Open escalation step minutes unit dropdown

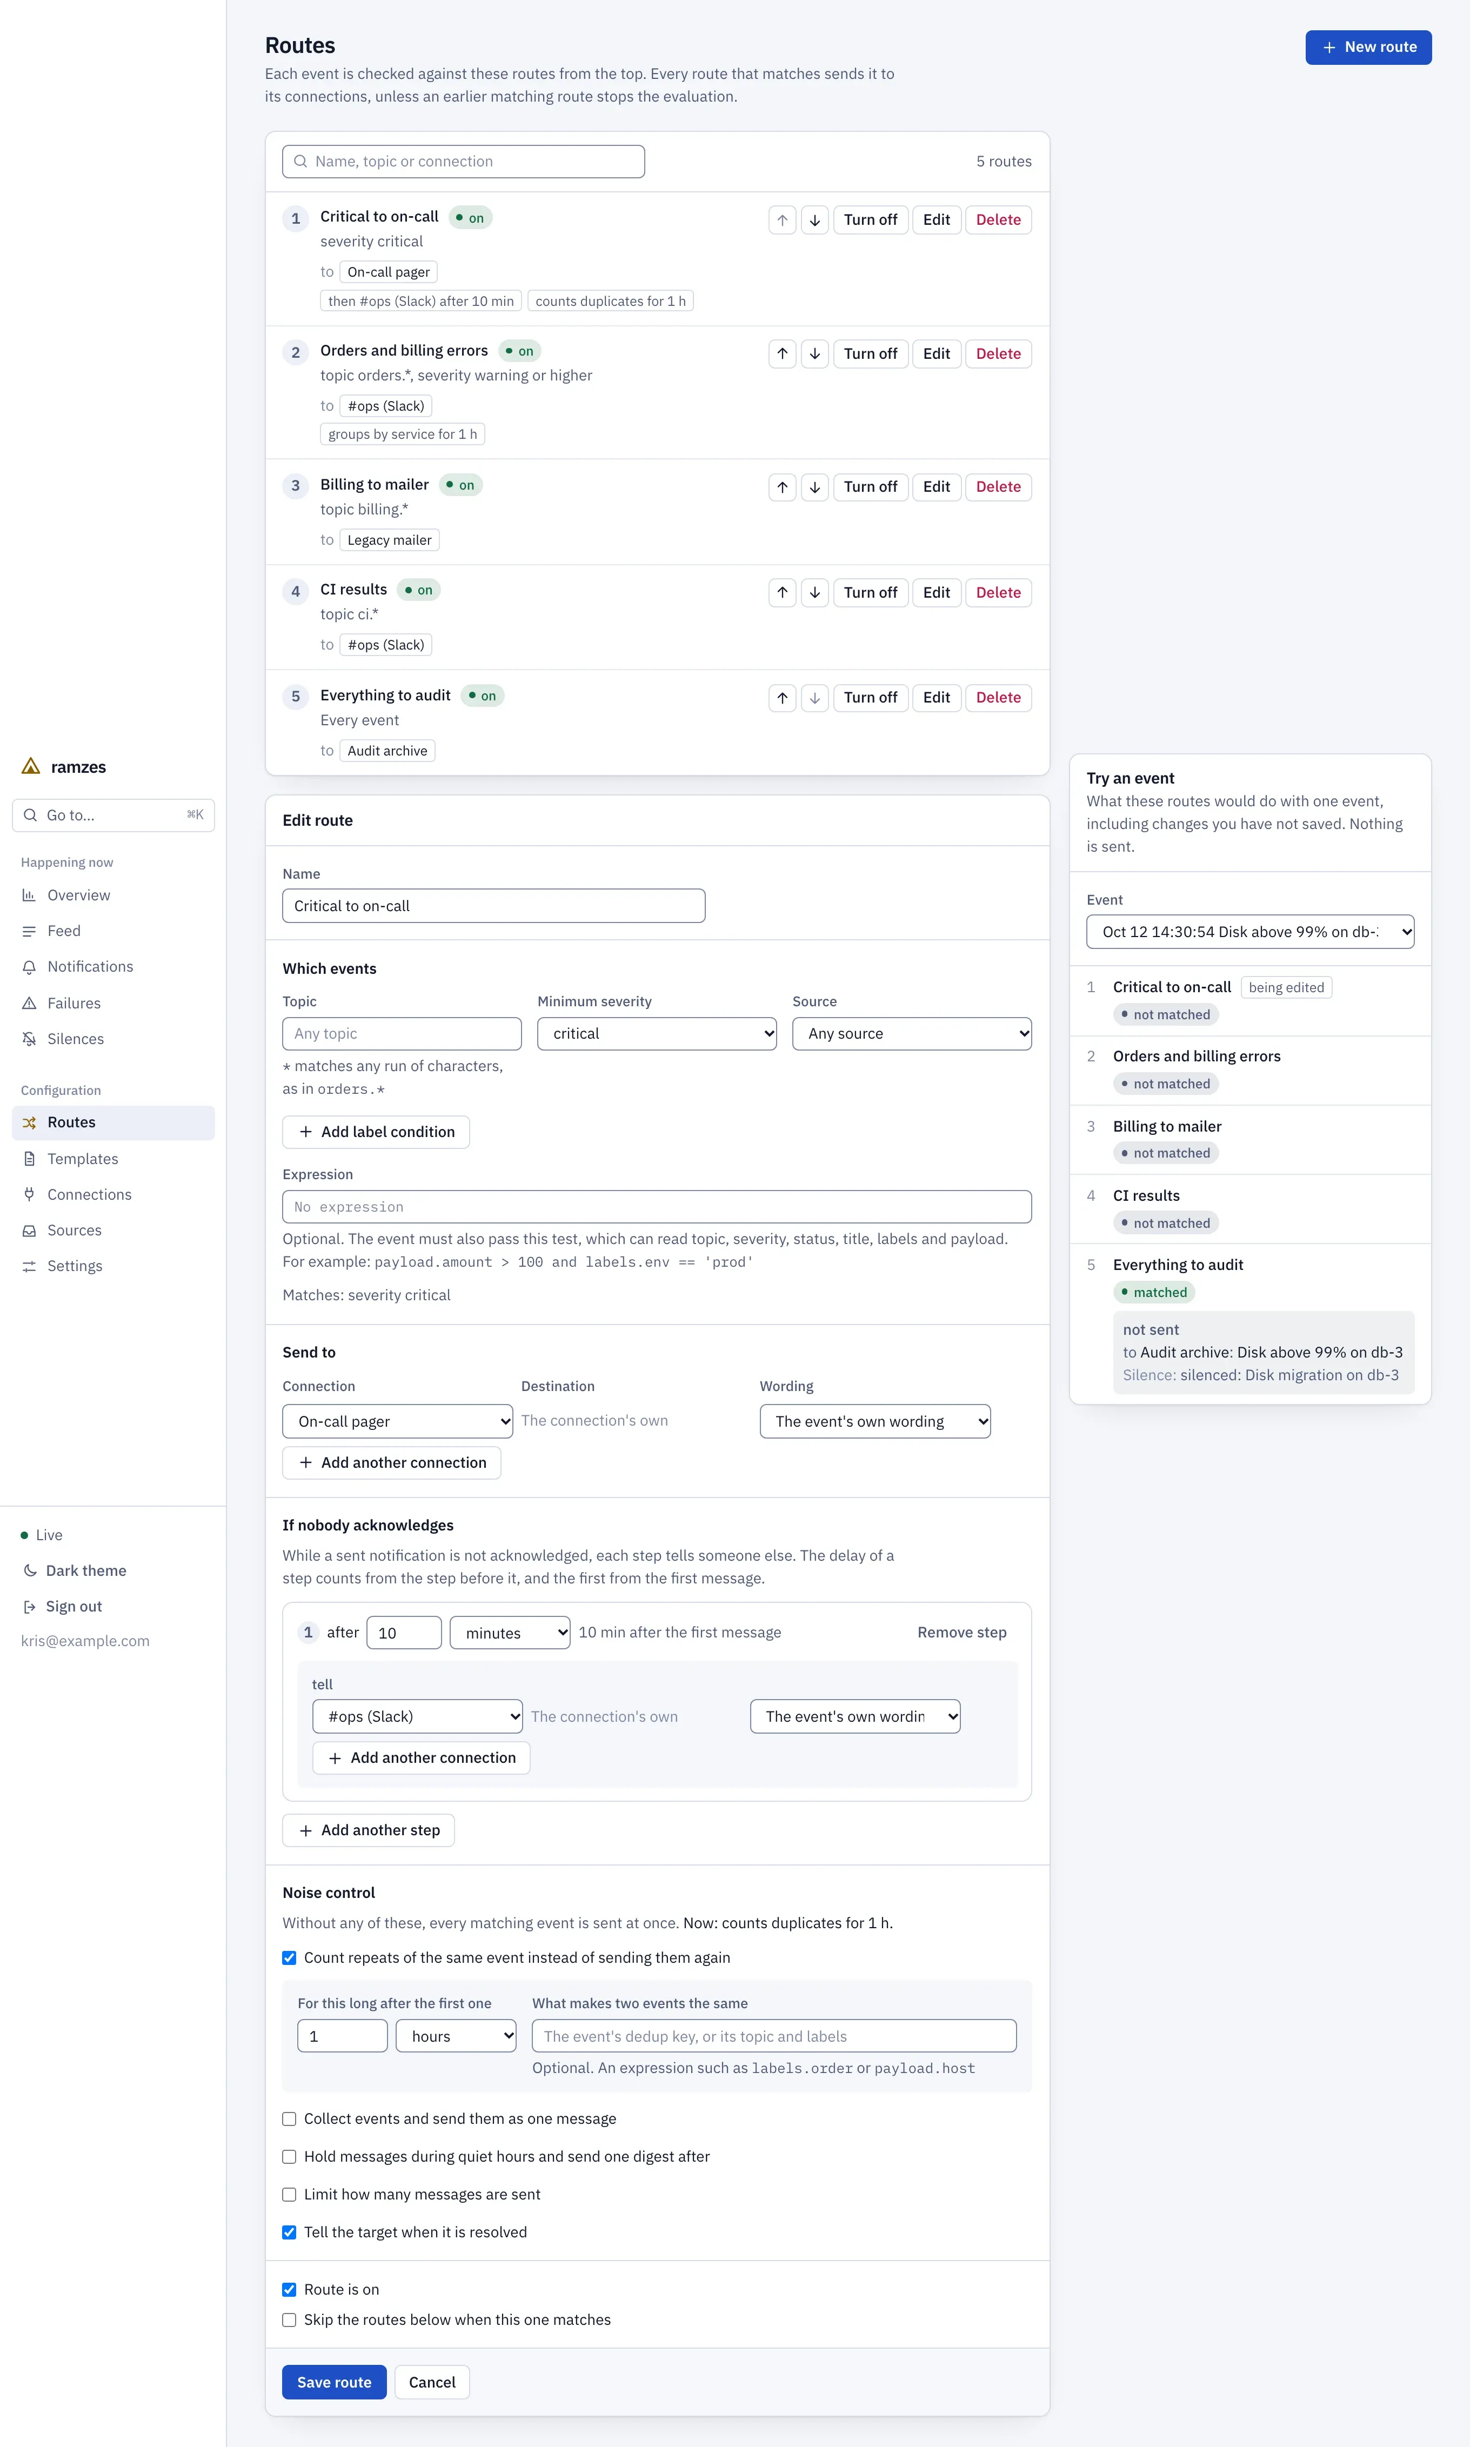[x=510, y=1633]
